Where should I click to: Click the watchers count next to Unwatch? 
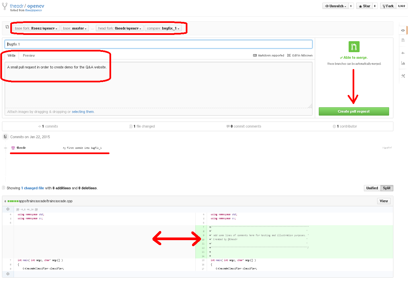[x=351, y=6]
